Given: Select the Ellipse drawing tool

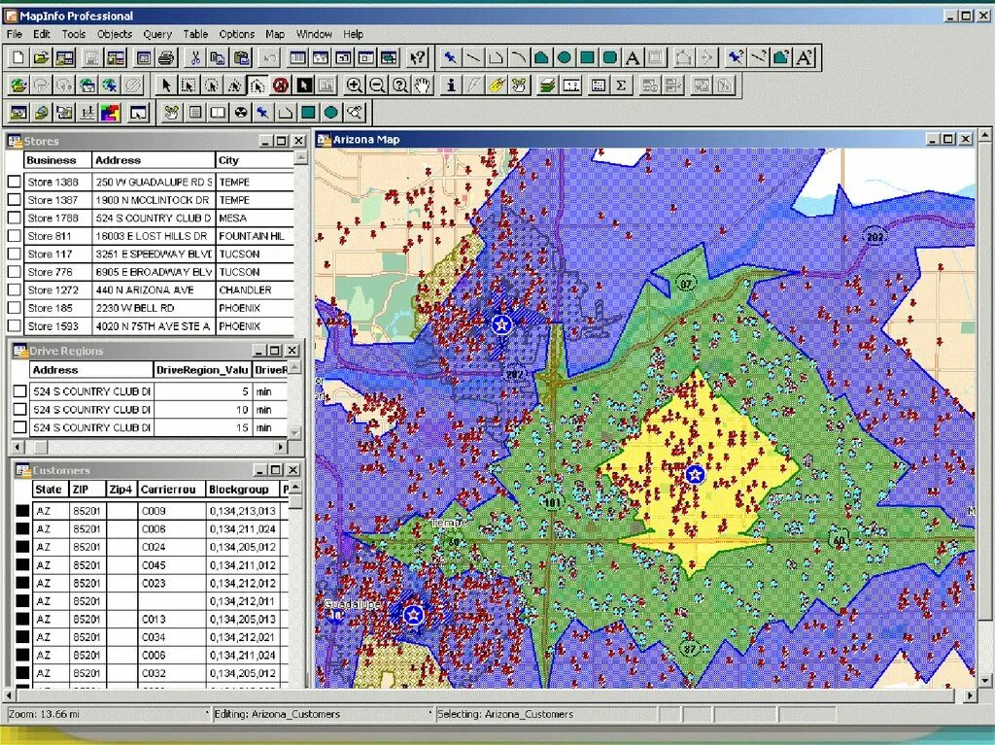Looking at the screenshot, I should 565,58.
